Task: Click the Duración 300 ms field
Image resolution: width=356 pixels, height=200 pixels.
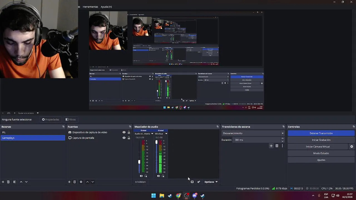Action: click(257, 140)
